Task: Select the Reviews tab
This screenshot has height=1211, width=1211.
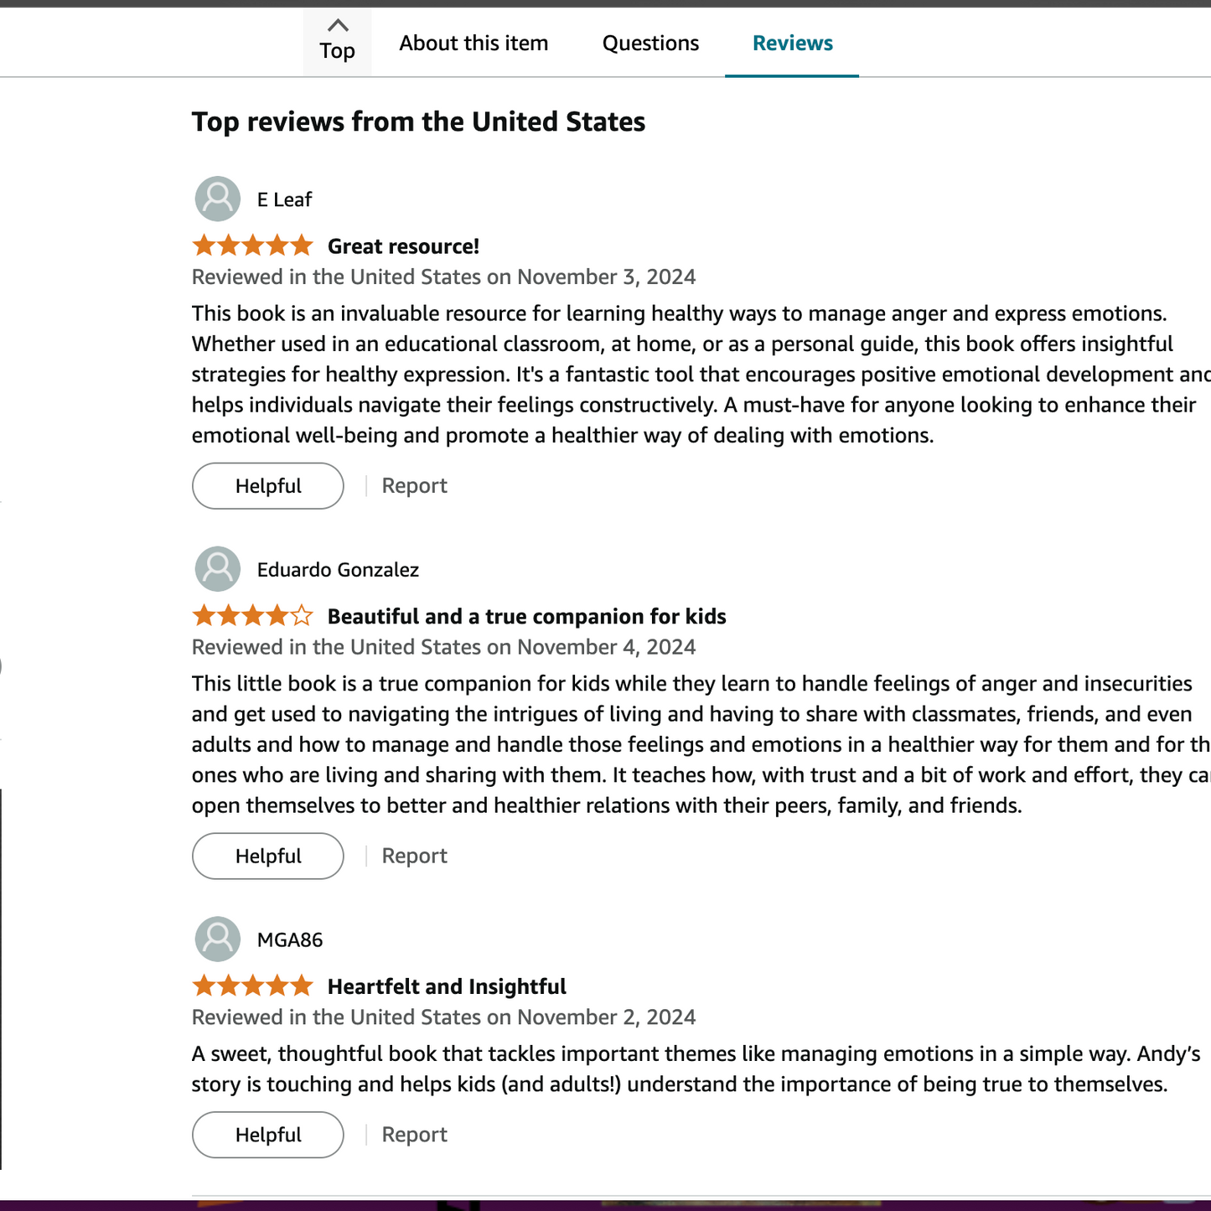Action: [792, 43]
